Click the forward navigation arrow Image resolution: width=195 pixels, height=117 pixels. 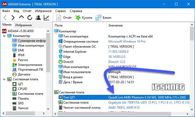13,18
